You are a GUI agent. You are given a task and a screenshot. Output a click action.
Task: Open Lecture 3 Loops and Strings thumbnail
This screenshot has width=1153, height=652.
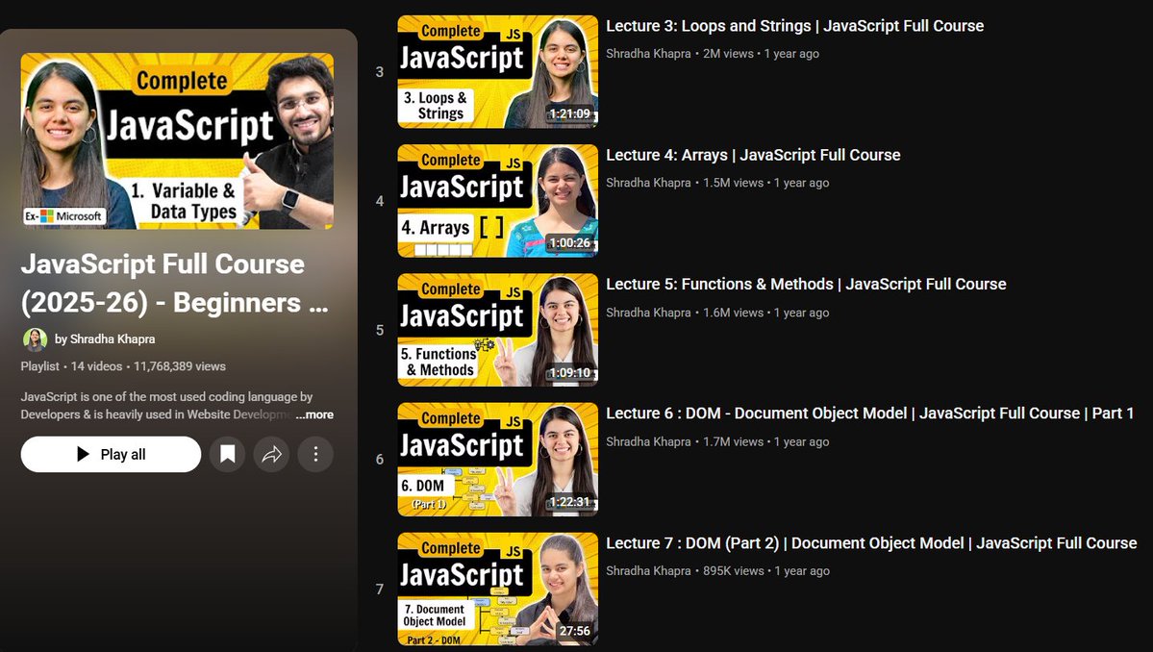pyautogui.click(x=498, y=72)
